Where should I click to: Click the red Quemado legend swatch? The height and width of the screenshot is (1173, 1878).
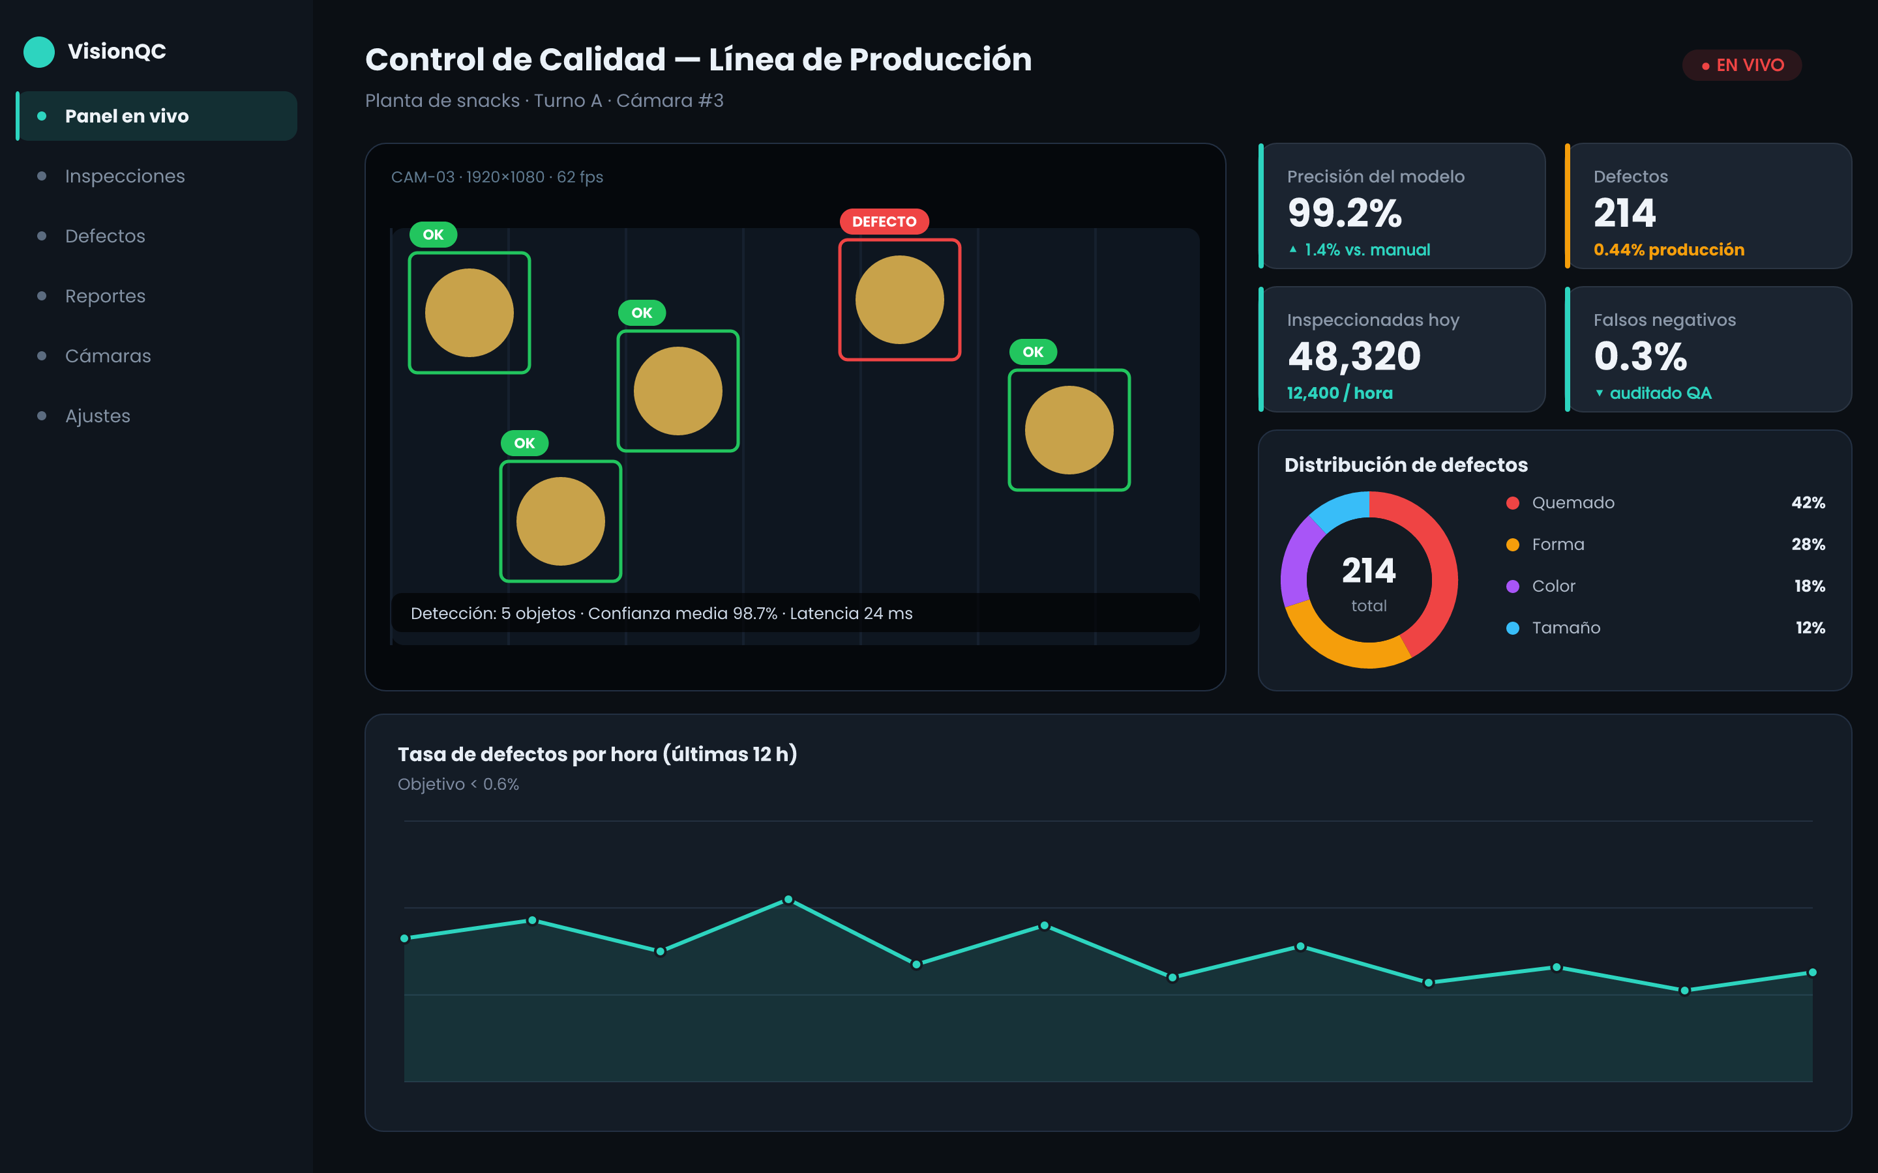[1512, 502]
